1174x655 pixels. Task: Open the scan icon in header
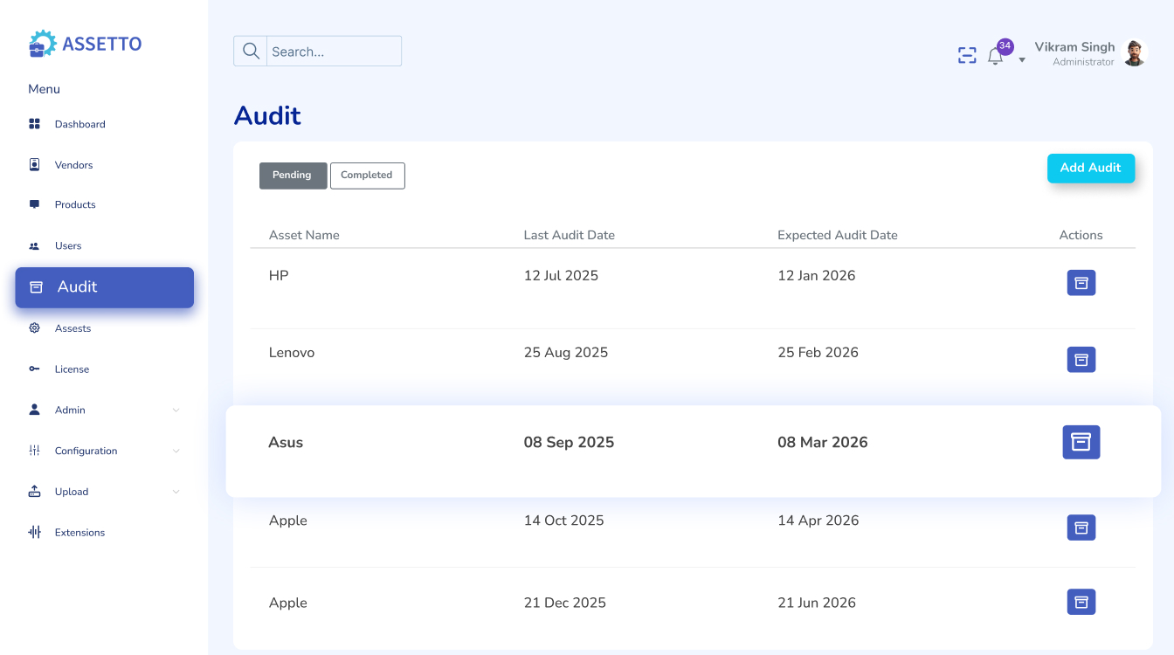pos(967,56)
